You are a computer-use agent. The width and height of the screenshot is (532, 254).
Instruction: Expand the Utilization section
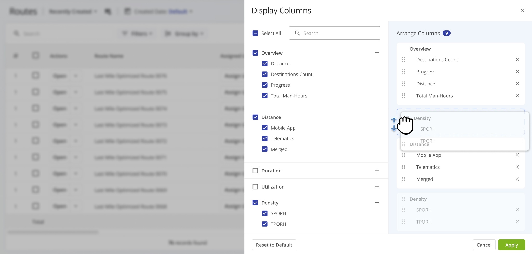(377, 187)
